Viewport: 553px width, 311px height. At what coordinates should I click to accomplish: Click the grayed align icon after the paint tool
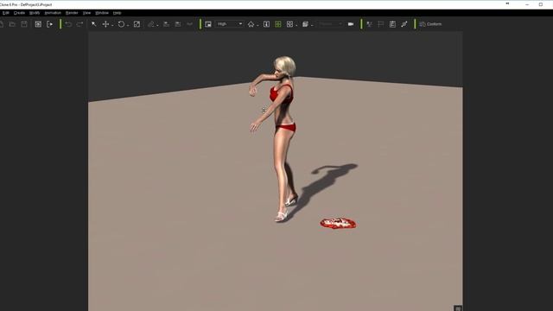point(166,24)
